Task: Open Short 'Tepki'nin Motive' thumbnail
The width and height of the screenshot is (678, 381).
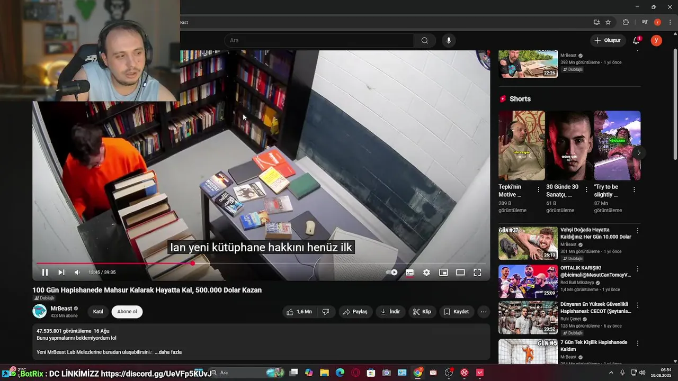Action: (x=522, y=146)
